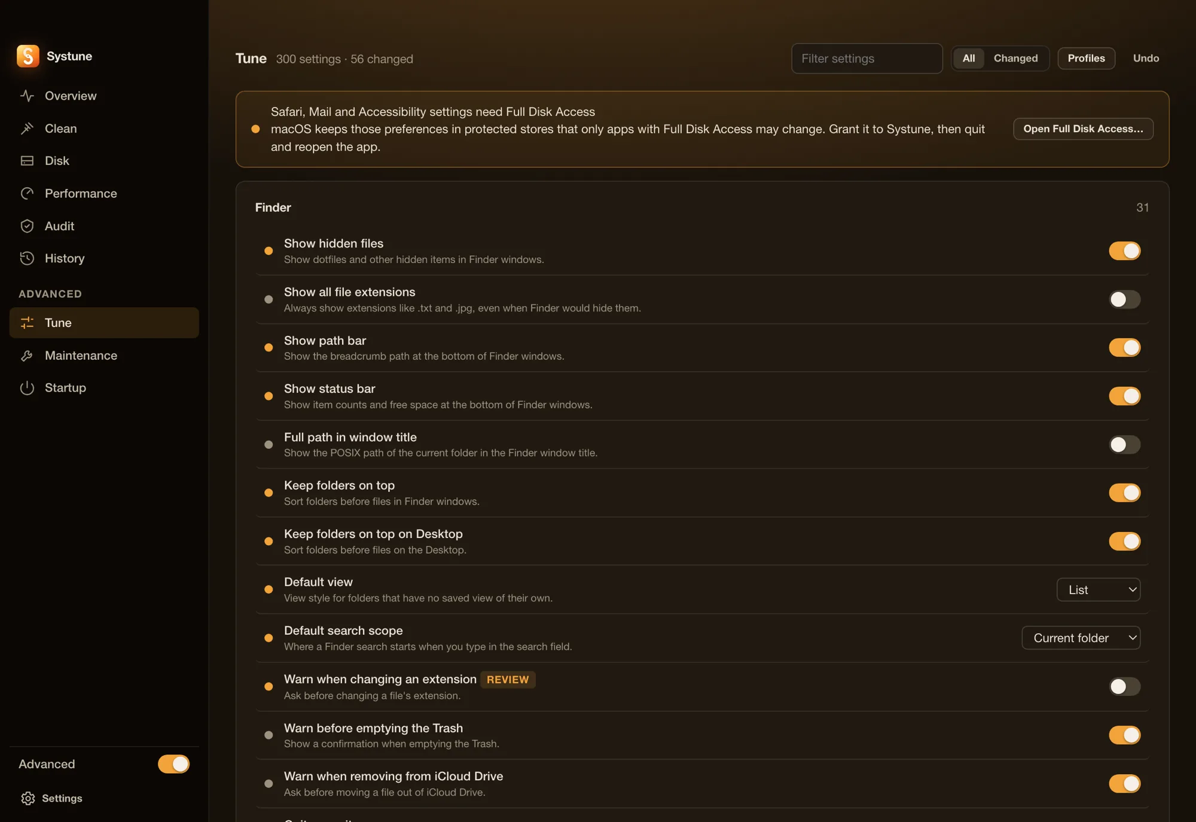Click the Default search scope label
The image size is (1196, 822).
pos(343,631)
